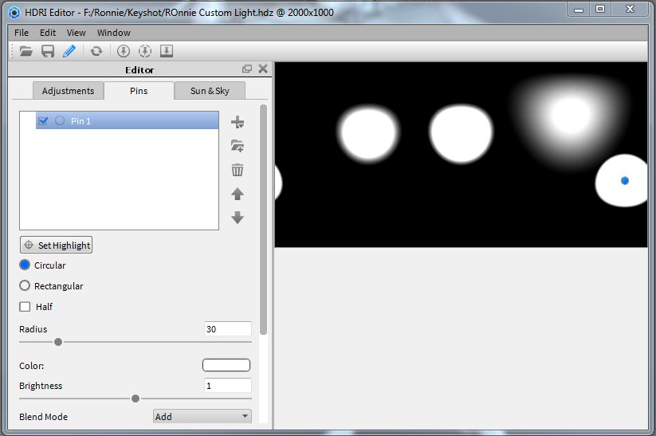
Task: Click the dashed-circle pin toolbar icon
Action: click(145, 51)
